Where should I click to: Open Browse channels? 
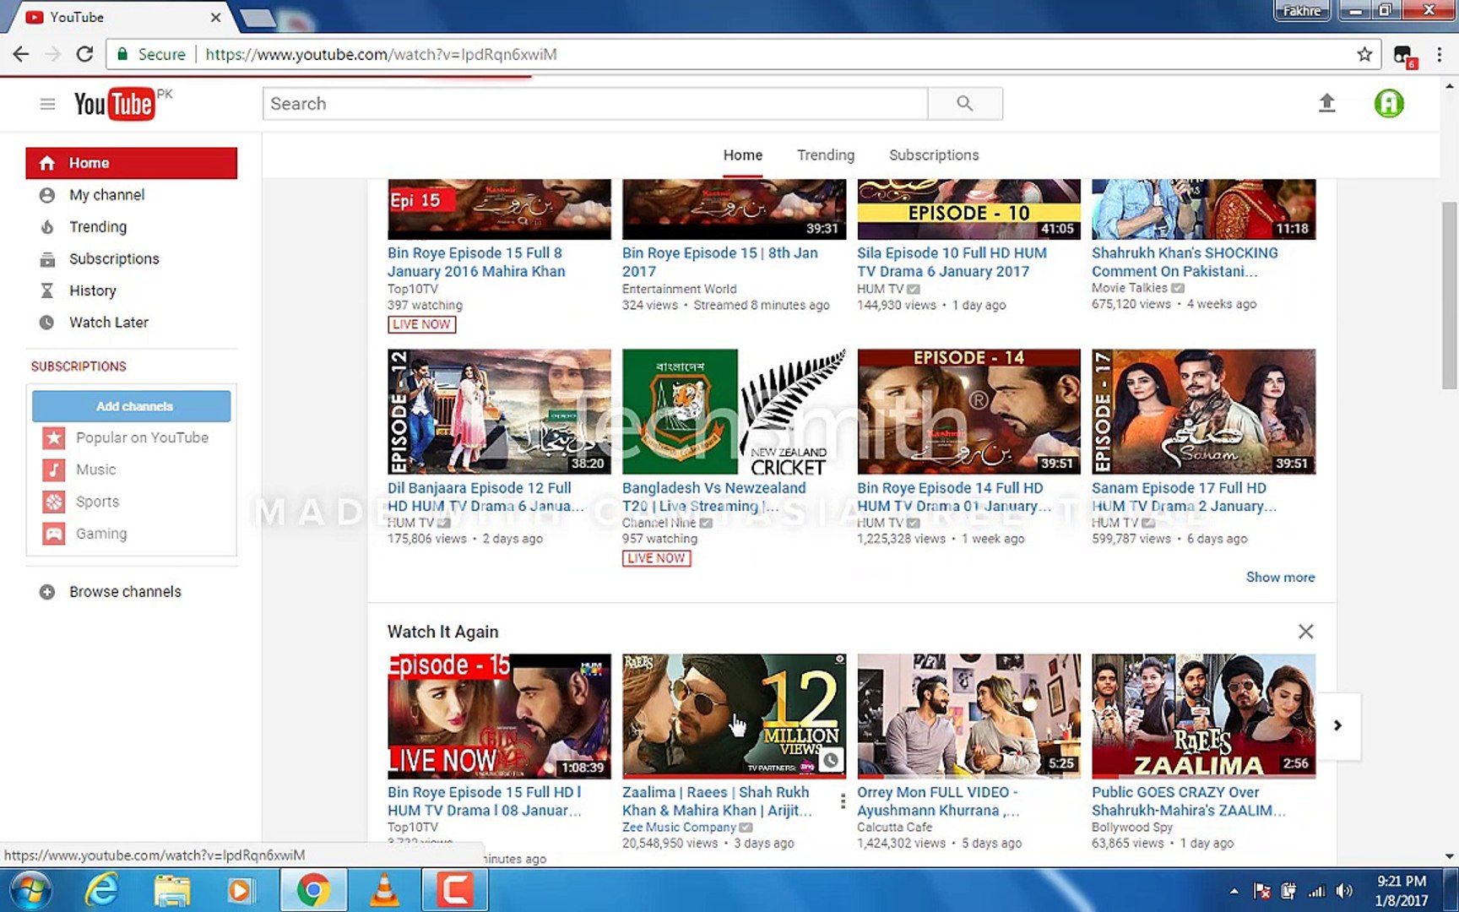125,591
